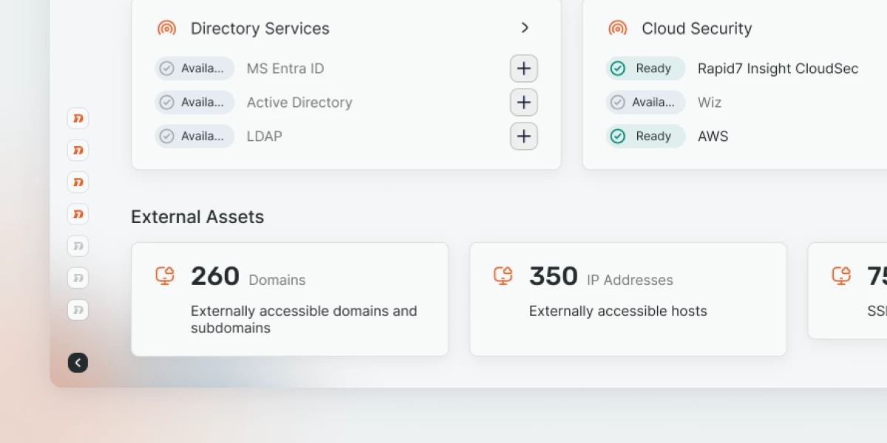Click the green check icon beside AWS
The image size is (887, 443).
point(618,137)
